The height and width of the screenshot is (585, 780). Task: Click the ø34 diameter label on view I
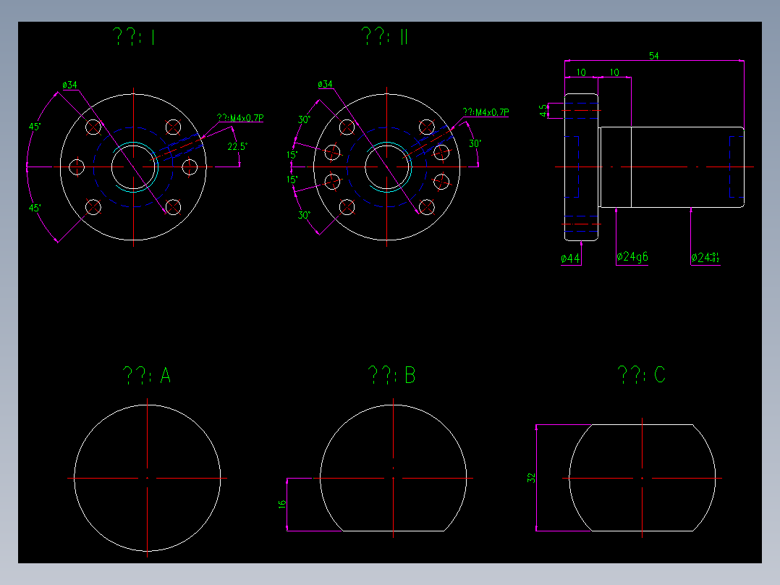click(71, 85)
